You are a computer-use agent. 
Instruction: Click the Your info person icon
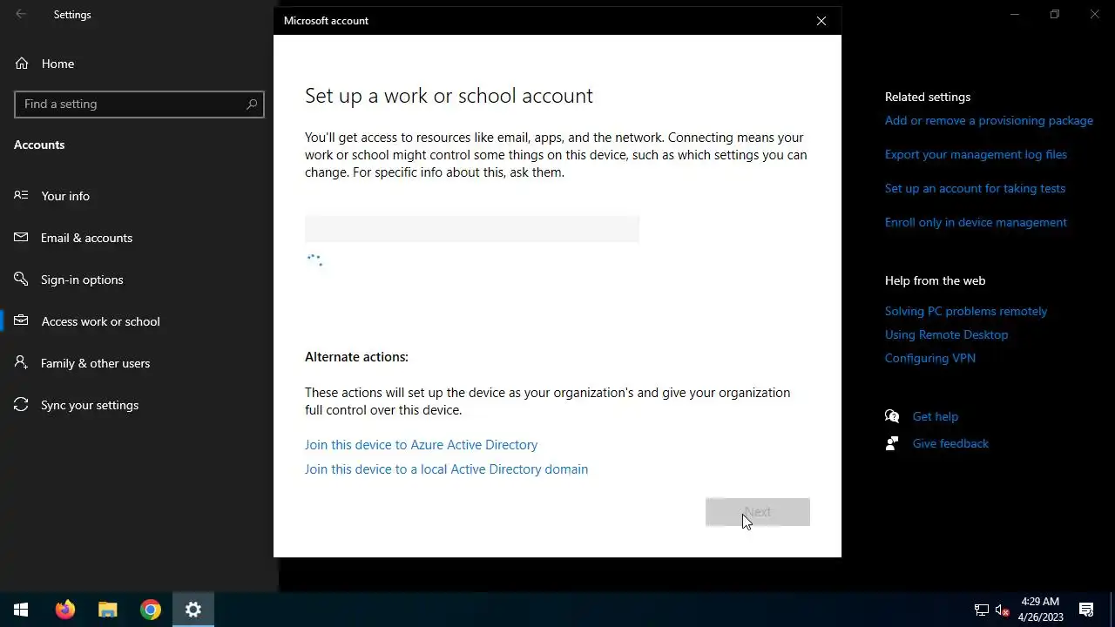click(22, 195)
